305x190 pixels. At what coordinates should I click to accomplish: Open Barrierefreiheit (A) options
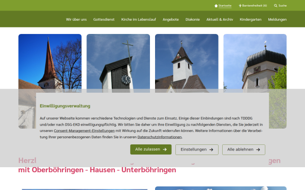255,6
